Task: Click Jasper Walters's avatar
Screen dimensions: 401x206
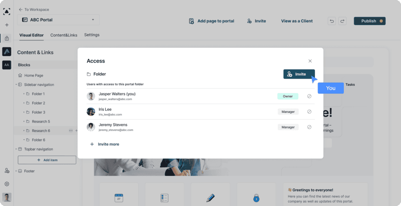Action: (91, 96)
